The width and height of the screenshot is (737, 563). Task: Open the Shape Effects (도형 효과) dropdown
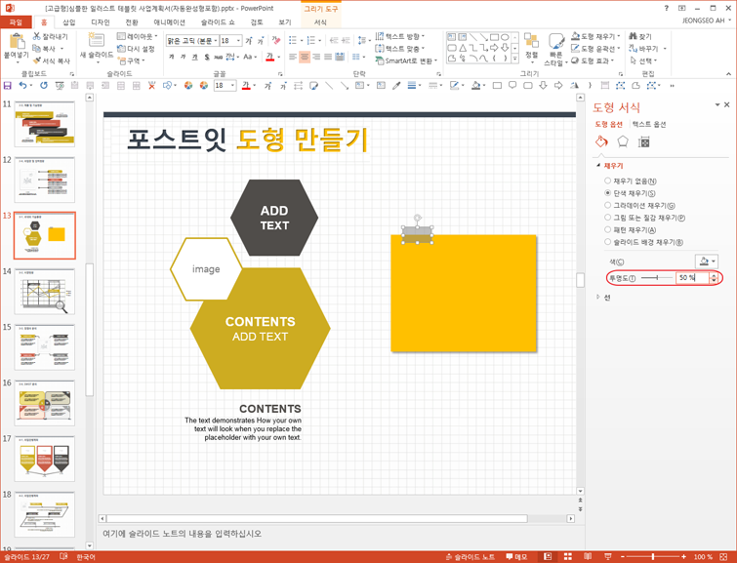pos(593,60)
